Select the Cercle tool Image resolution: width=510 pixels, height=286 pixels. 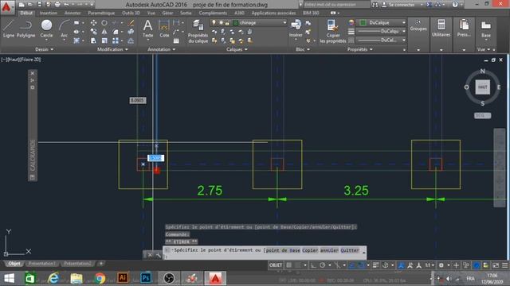46,29
